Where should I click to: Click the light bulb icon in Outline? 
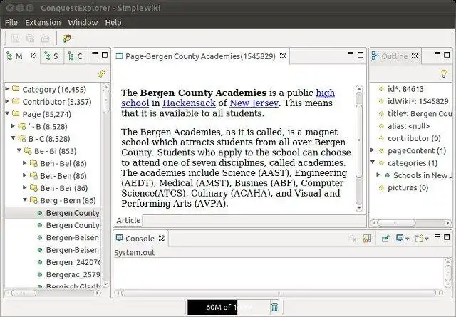(444, 73)
